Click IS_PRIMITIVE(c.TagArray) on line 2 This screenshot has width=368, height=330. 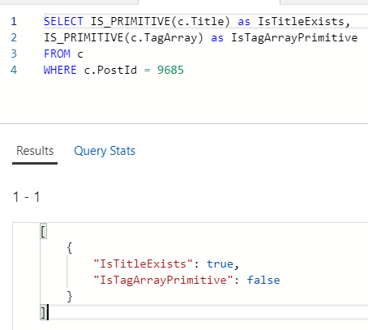123,37
